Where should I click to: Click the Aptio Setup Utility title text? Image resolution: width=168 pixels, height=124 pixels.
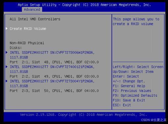(x=84, y=5)
